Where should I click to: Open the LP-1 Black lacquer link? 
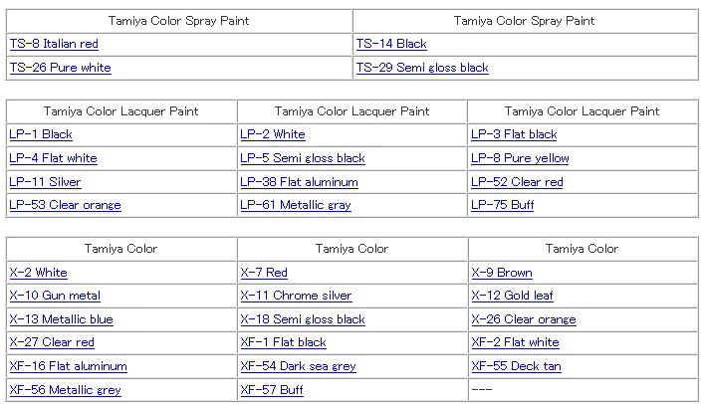tap(41, 134)
